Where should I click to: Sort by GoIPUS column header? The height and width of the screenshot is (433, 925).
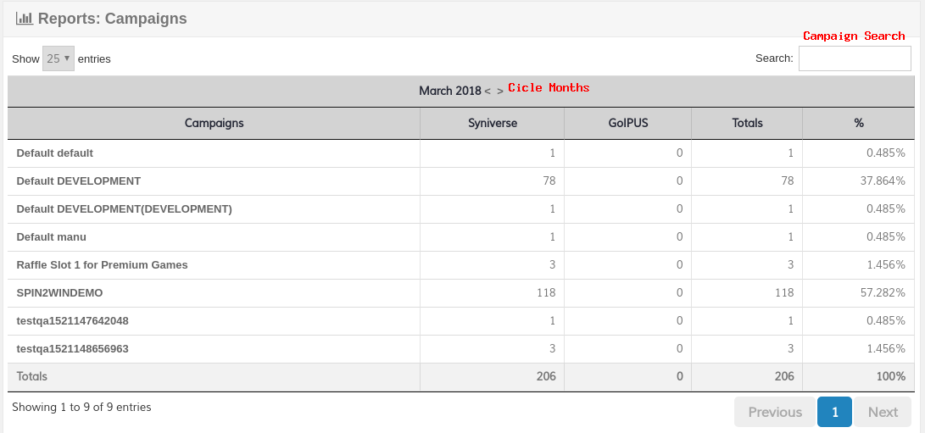[x=627, y=123]
